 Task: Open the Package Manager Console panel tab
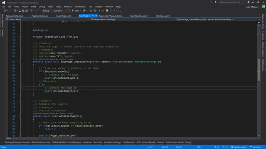(17, 142)
